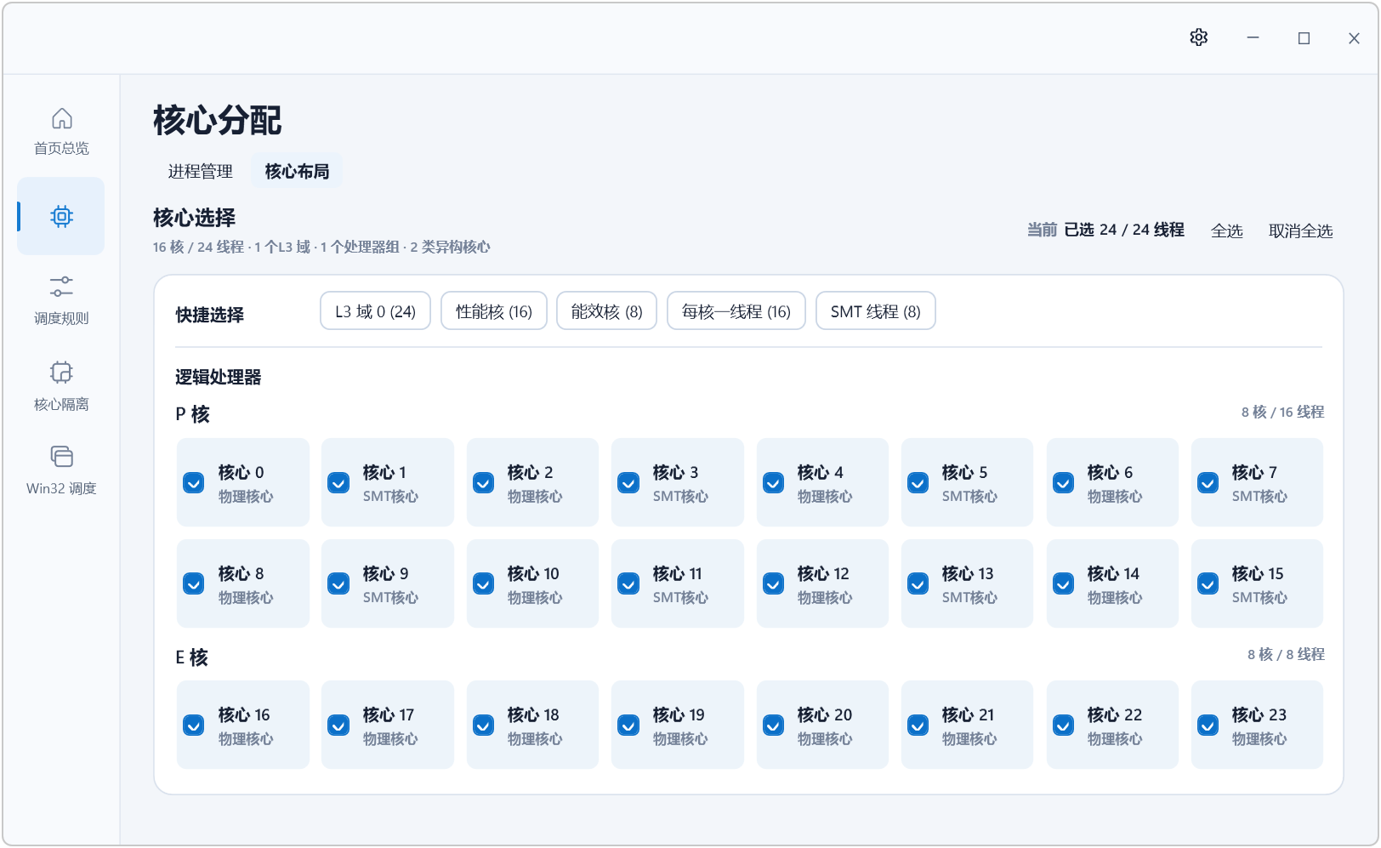Open Win32 调度 windows icon
Screen dimensions: 1381x848
coord(61,457)
